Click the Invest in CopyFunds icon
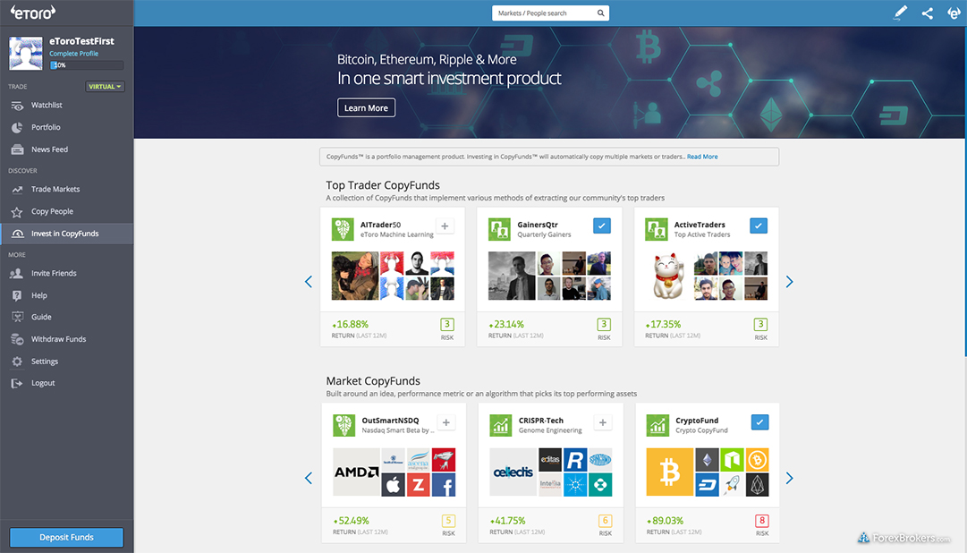Viewport: 967px width, 553px height. 17,234
